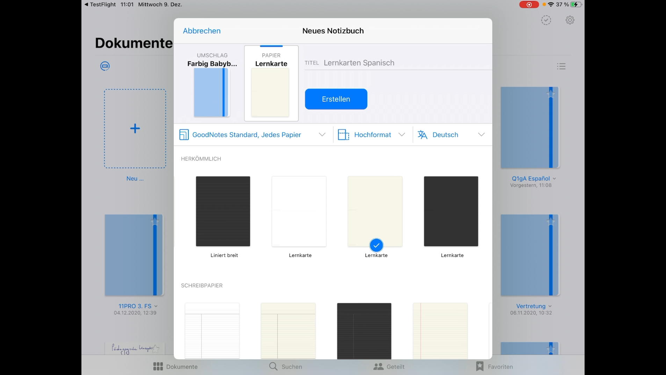Screen dimensions: 666x375
Task: Edit the Titel field Lernkarten Spanisch
Action: [398, 63]
